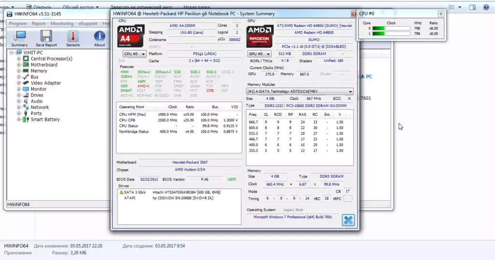The height and width of the screenshot is (260, 495).
Task: Open Explorer view options dropdown arrow
Action: [x=460, y=7]
